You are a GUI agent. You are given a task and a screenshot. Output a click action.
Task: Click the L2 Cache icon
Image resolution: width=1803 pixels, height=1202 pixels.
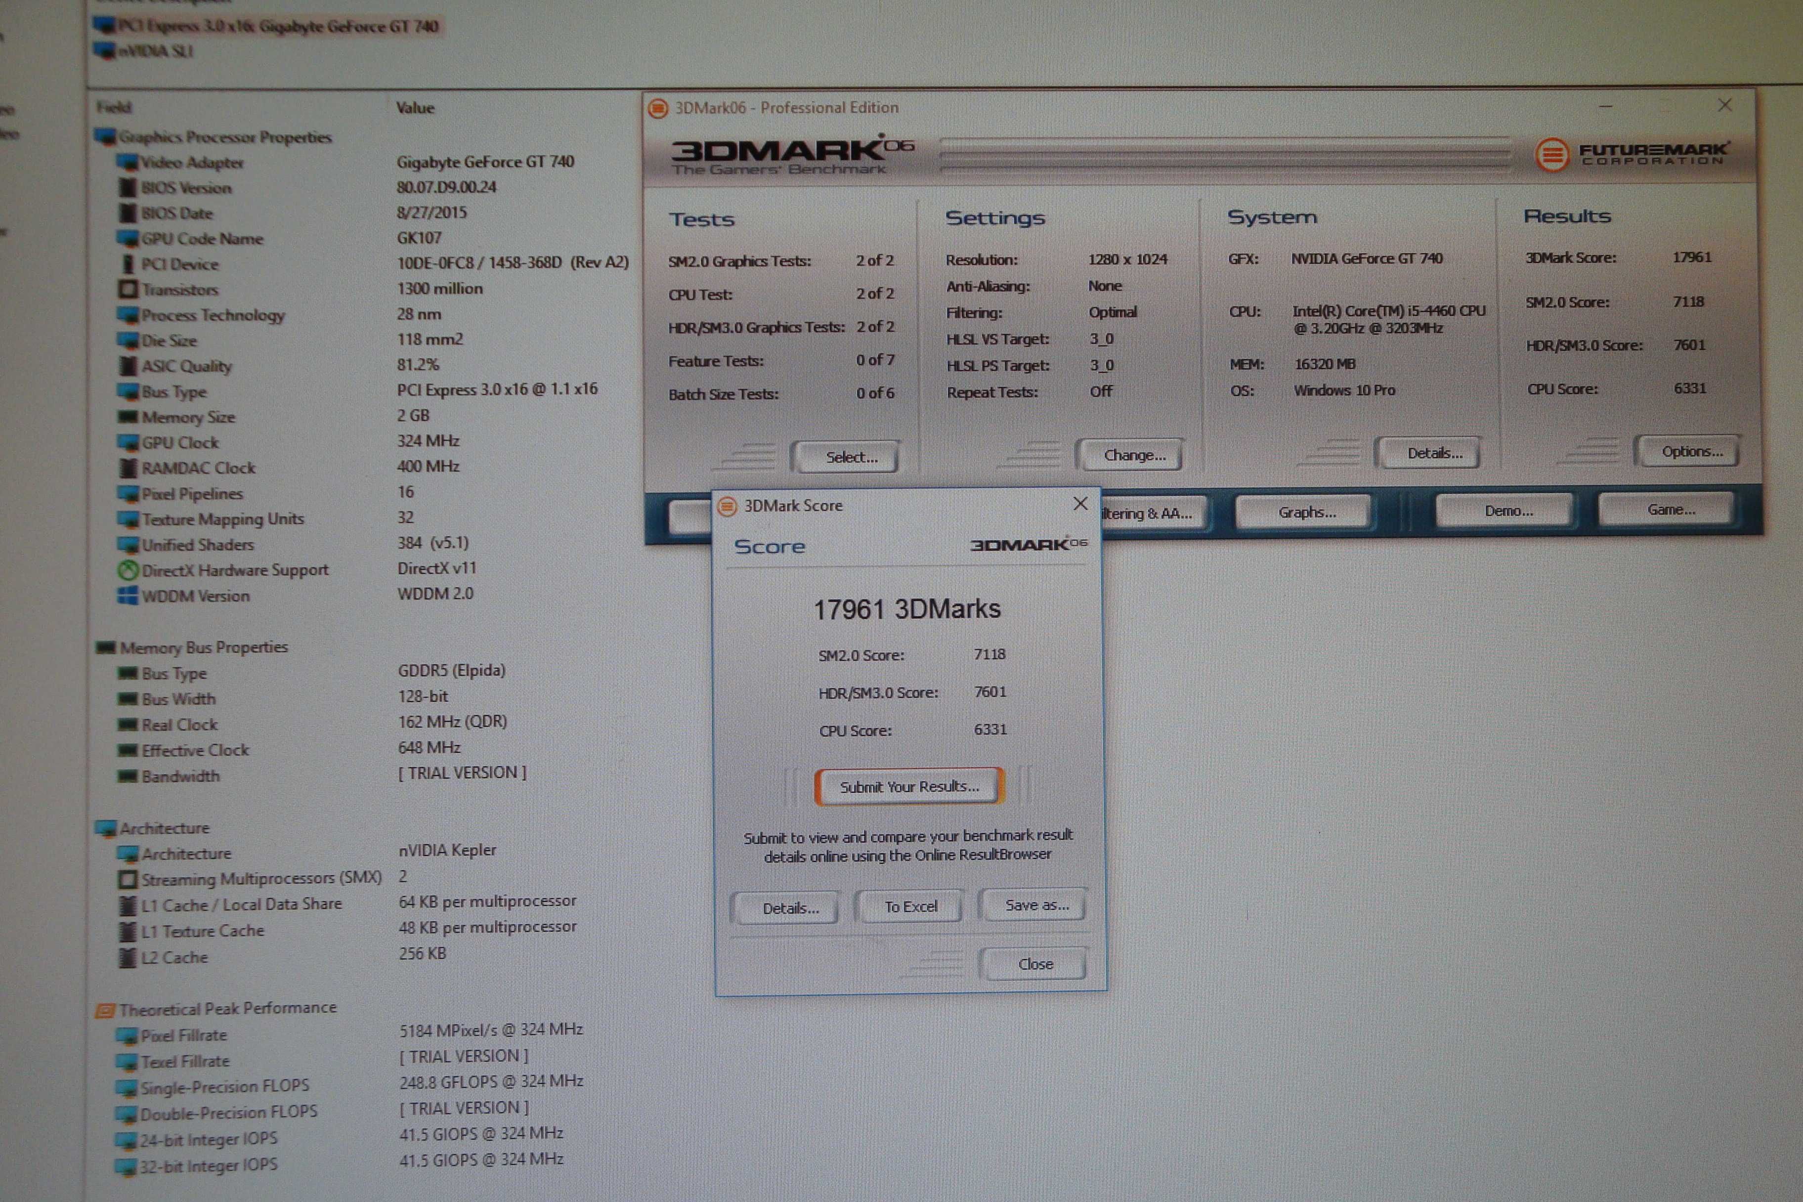(127, 957)
